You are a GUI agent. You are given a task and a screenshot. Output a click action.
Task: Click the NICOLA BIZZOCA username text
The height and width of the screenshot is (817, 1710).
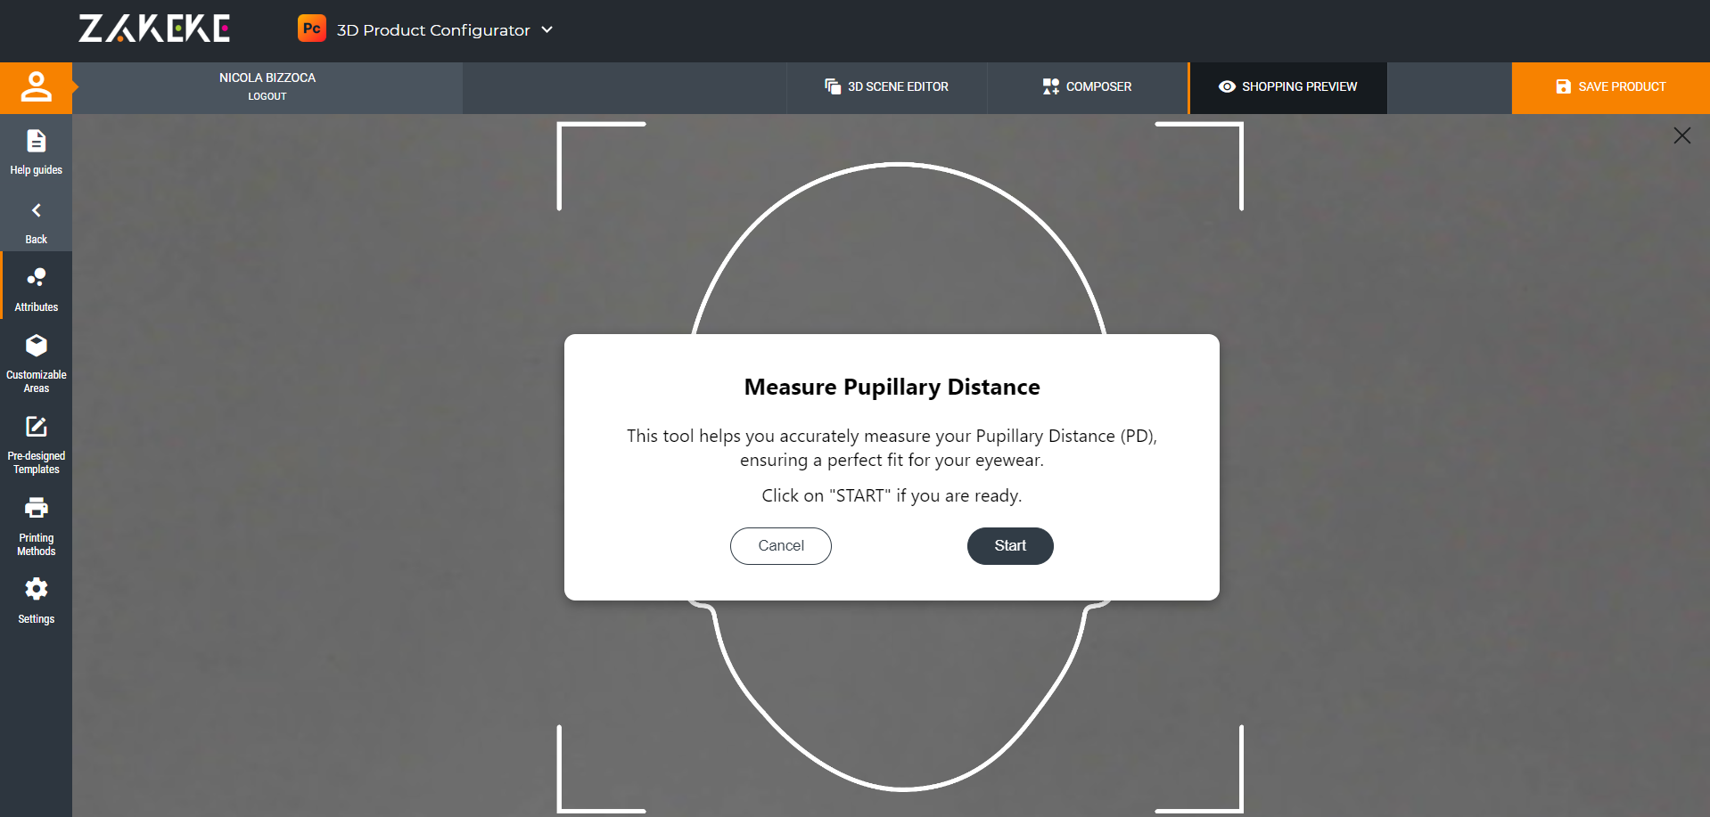pos(267,78)
